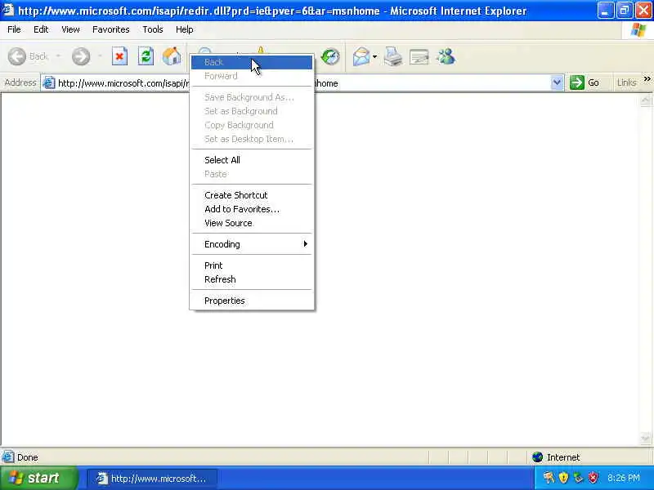This screenshot has height=490, width=654.
Task: Open the Help menu
Action: click(x=185, y=29)
